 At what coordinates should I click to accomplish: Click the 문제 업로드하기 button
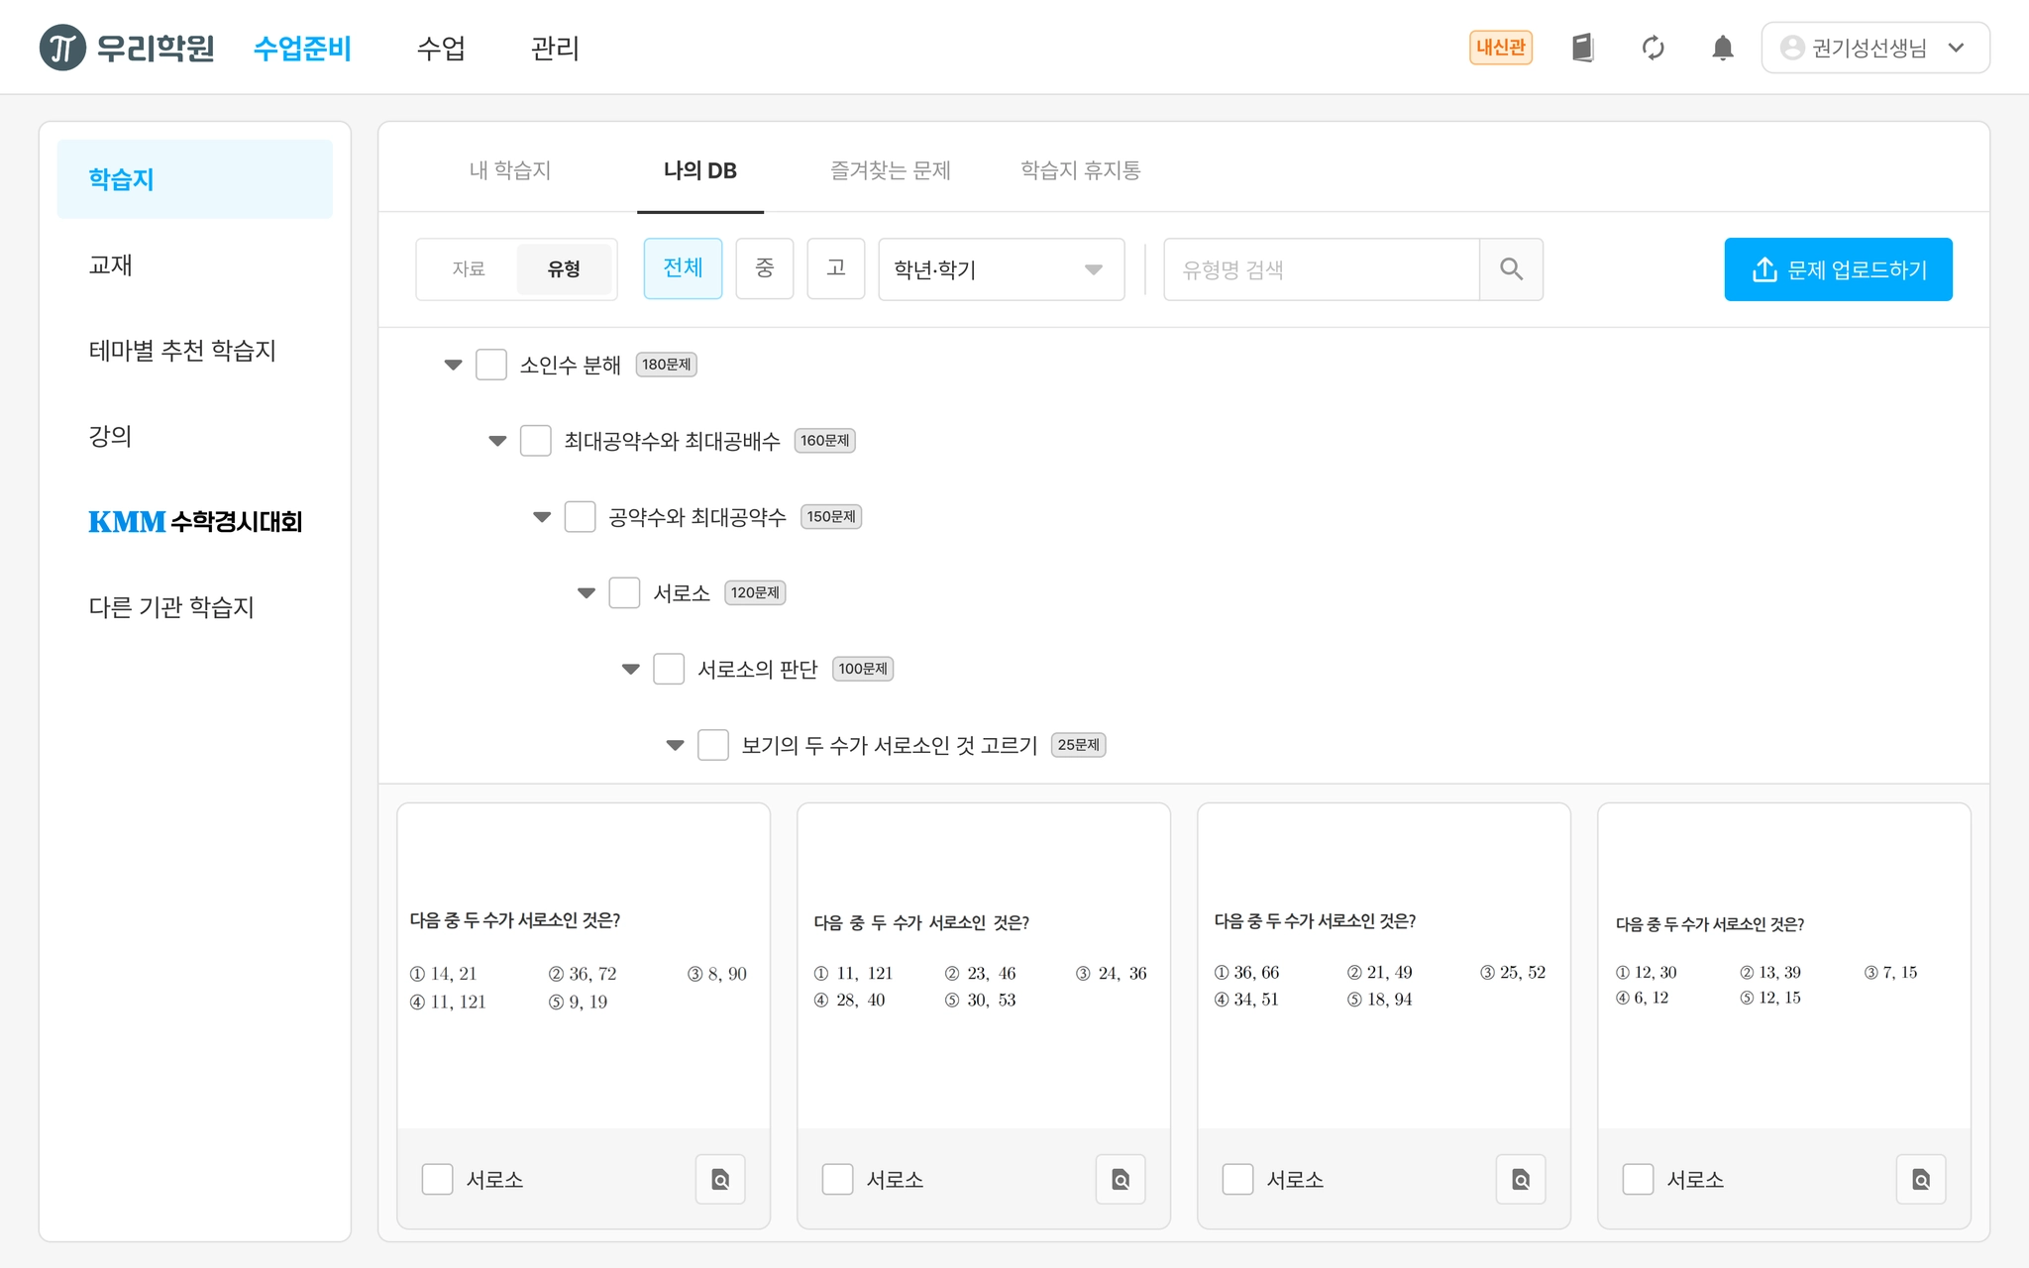point(1838,268)
